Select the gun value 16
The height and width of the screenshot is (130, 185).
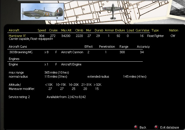[142, 36]
